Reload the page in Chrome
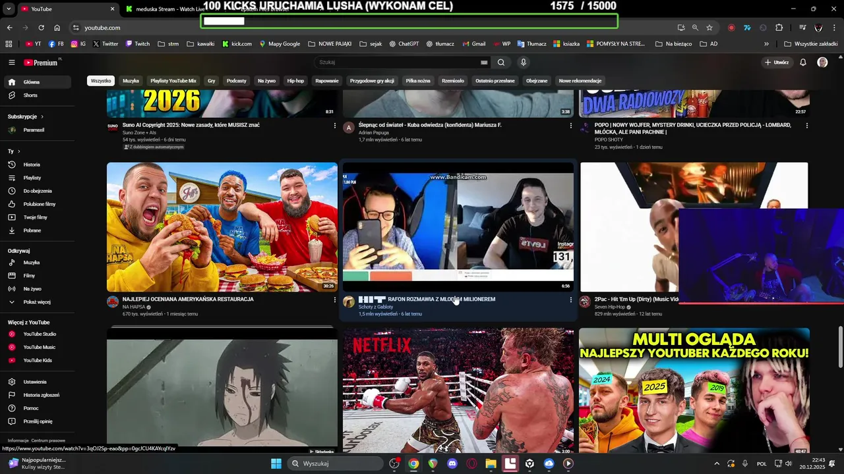Image resolution: width=844 pixels, height=474 pixels. (x=41, y=28)
